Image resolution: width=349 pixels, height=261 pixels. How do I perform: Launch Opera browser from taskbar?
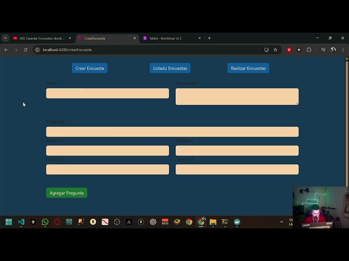pyautogui.click(x=57, y=222)
